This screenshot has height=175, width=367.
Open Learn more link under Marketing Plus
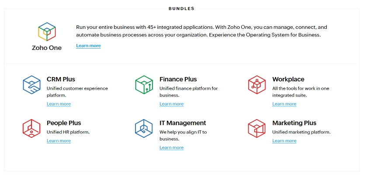[x=284, y=140]
